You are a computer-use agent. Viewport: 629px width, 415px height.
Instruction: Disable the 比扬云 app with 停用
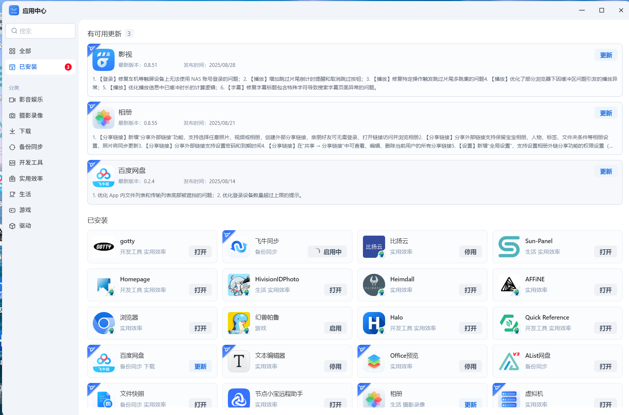[470, 252]
